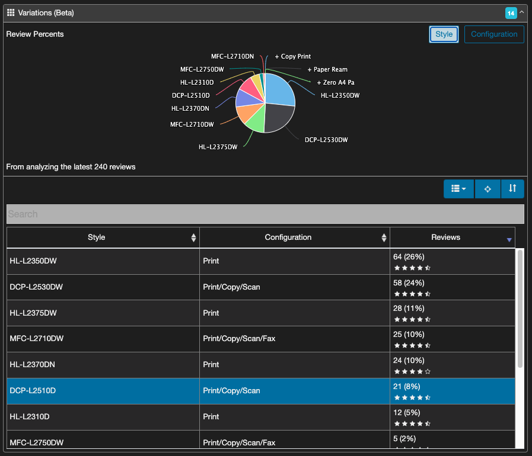Click the + Zero A4 Pa chart label
Screen dimensions: 532x456
[336, 83]
